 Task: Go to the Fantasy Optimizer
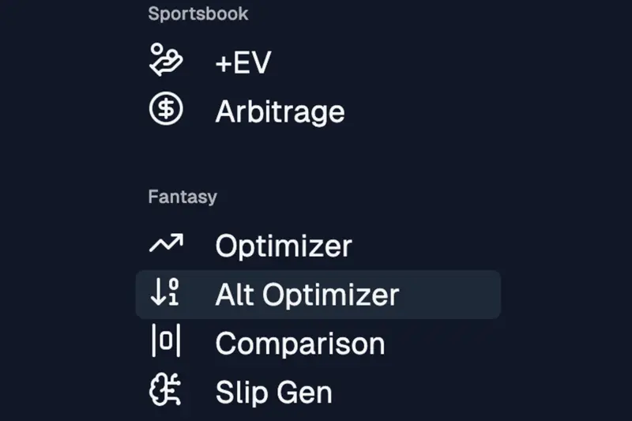point(283,246)
